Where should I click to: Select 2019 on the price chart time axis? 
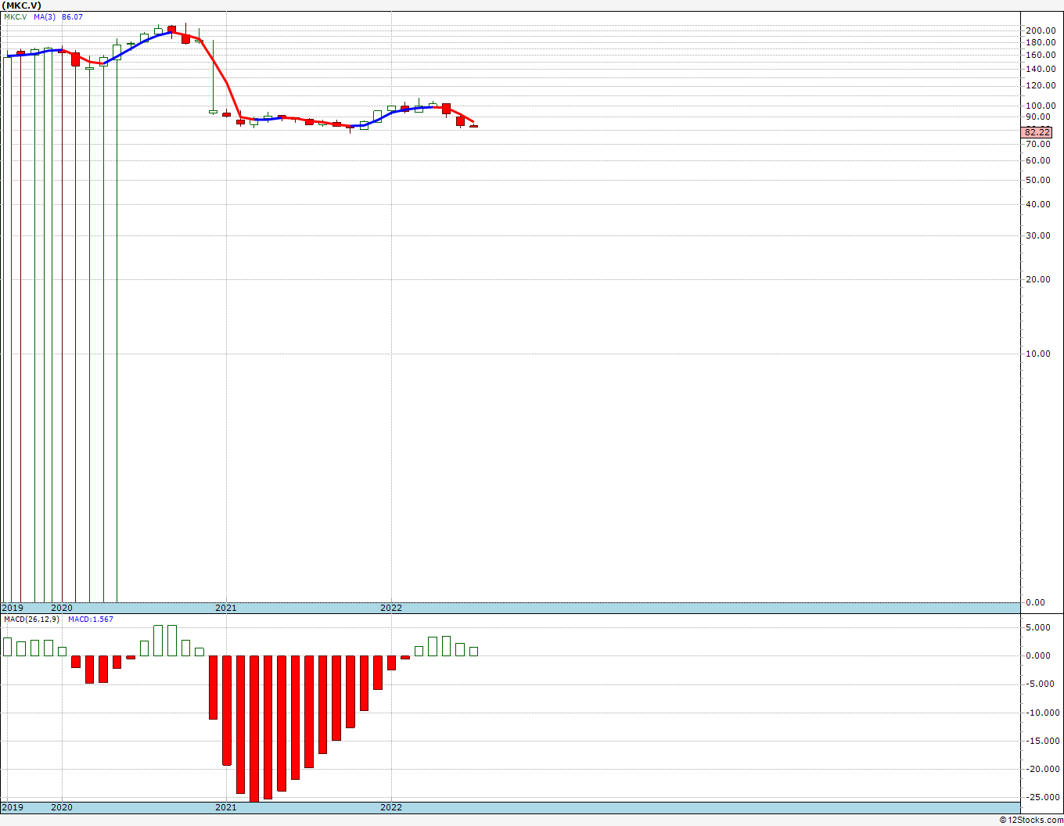tap(13, 608)
